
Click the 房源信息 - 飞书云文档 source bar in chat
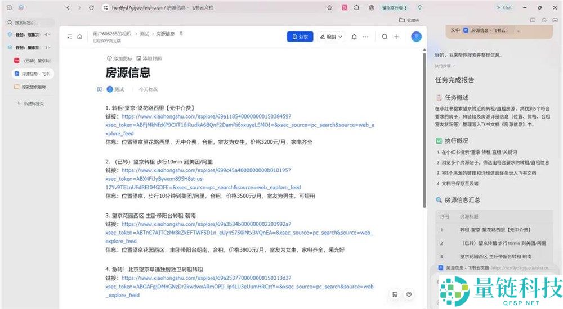494,268
